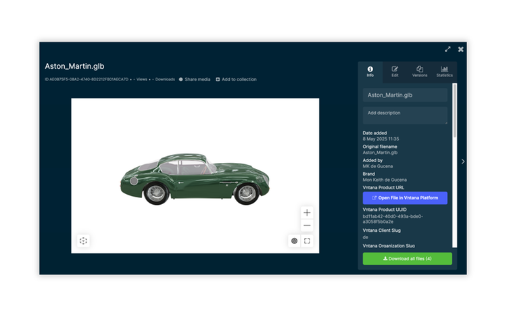Zoom in on the 3D model
This screenshot has width=507, height=317.
307,213
